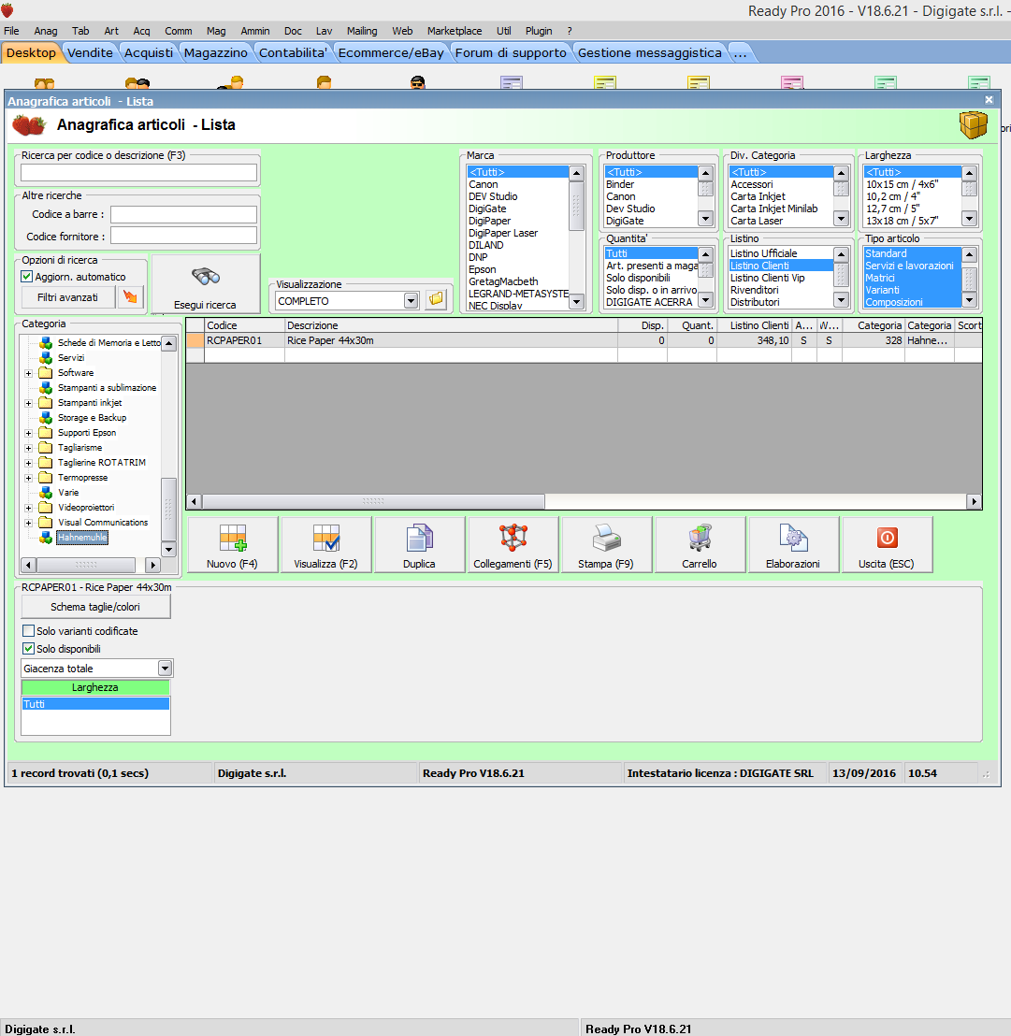The width and height of the screenshot is (1011, 1036).
Task: Expand Visual Communications tree node
Action: (28, 524)
